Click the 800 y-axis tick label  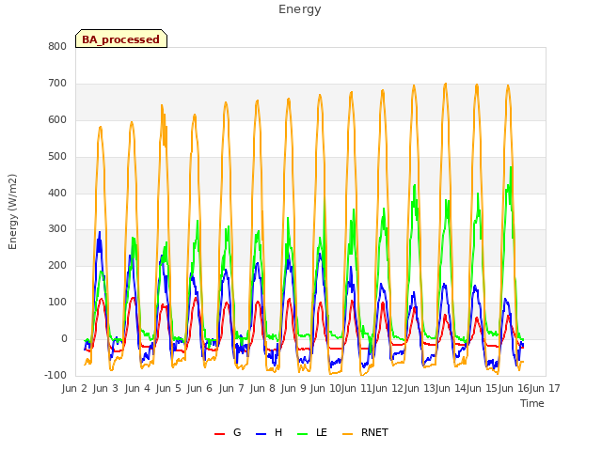coord(57,47)
